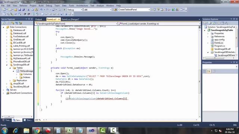Expand the Properties node in Solution Explorer

[x=208, y=33]
